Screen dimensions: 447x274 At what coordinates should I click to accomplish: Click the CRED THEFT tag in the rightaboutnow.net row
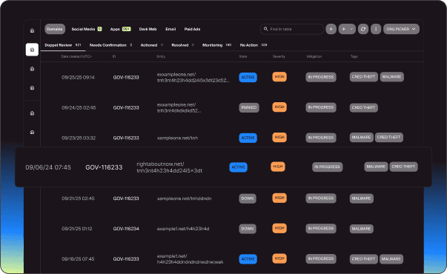[x=403, y=167]
